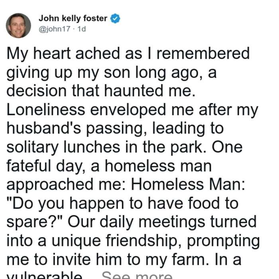Visit the @john17 handle
This screenshot has width=279, height=279.
click(55, 29)
